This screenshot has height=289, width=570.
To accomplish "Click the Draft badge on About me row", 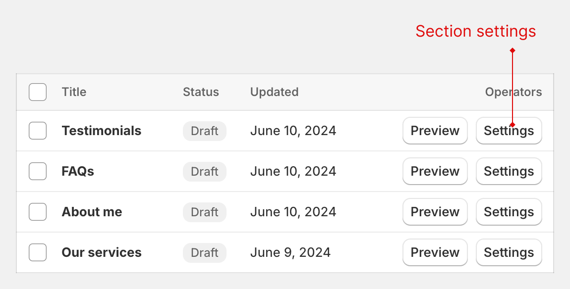I will click(204, 212).
